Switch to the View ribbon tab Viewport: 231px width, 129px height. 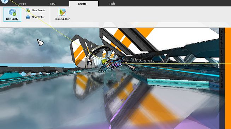[52, 4]
